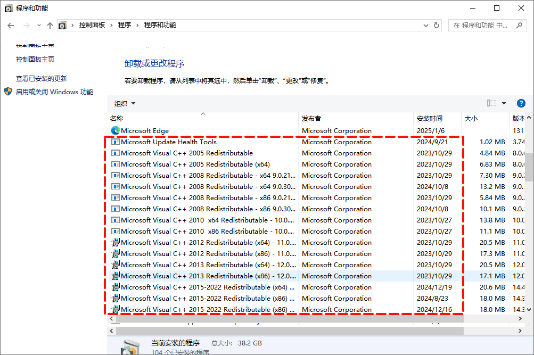
Task: Click 10.1 MB Visual C++ 2008 row icon
Action: [x=116, y=209]
